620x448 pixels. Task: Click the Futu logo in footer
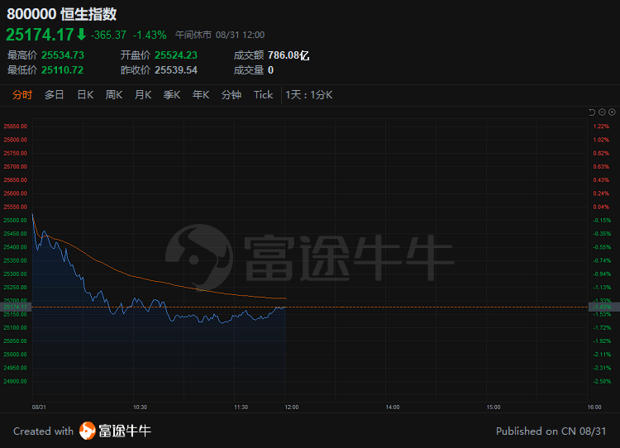(88, 431)
